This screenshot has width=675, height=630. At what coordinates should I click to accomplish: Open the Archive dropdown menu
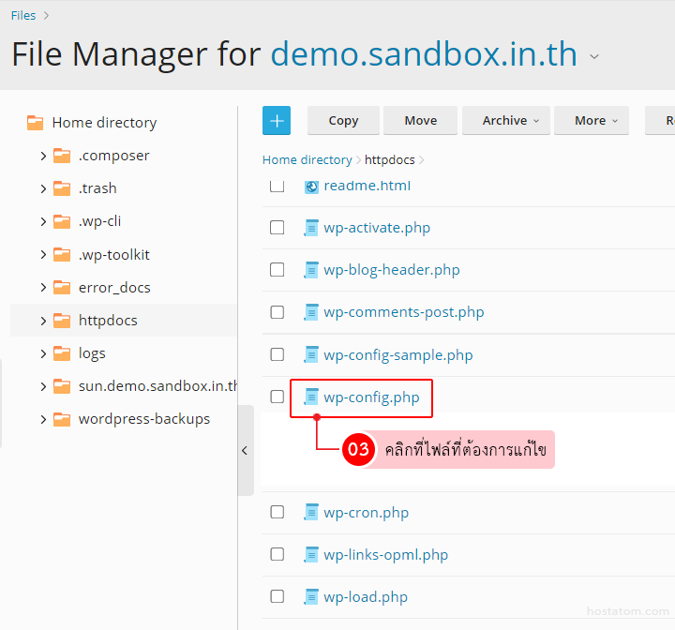pyautogui.click(x=511, y=121)
